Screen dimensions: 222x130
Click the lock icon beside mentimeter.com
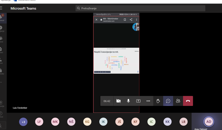pyautogui.click(x=101, y=20)
